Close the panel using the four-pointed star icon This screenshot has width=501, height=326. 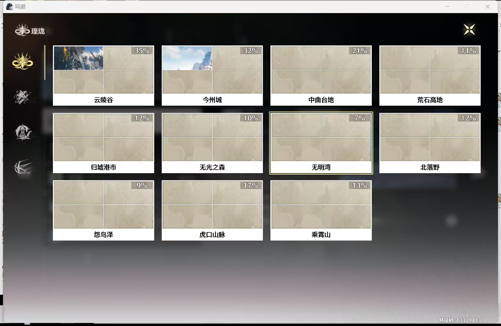click(x=469, y=30)
